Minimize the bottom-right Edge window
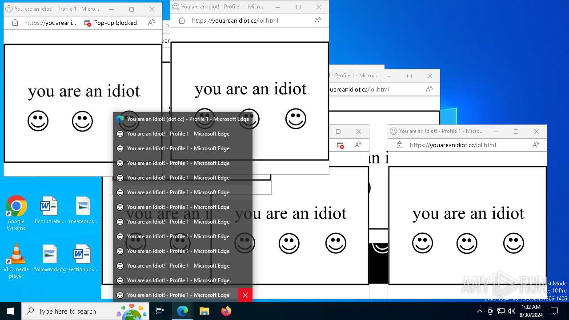This screenshot has width=569, height=320. pyautogui.click(x=496, y=131)
